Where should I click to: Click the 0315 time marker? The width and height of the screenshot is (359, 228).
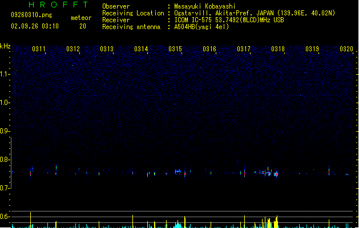click(175, 49)
